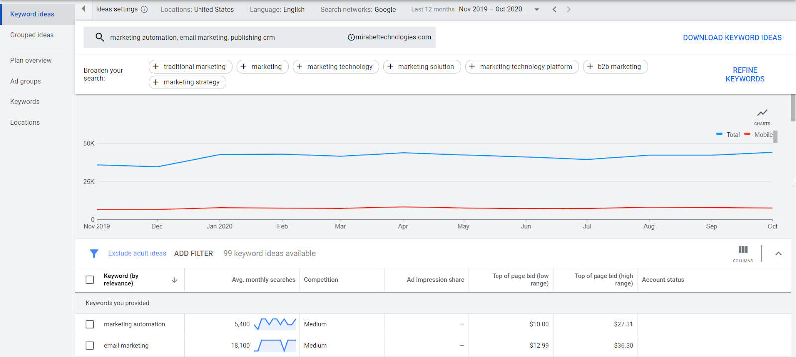Click Download Keyword Ideas link
The image size is (796, 357).
coord(732,38)
